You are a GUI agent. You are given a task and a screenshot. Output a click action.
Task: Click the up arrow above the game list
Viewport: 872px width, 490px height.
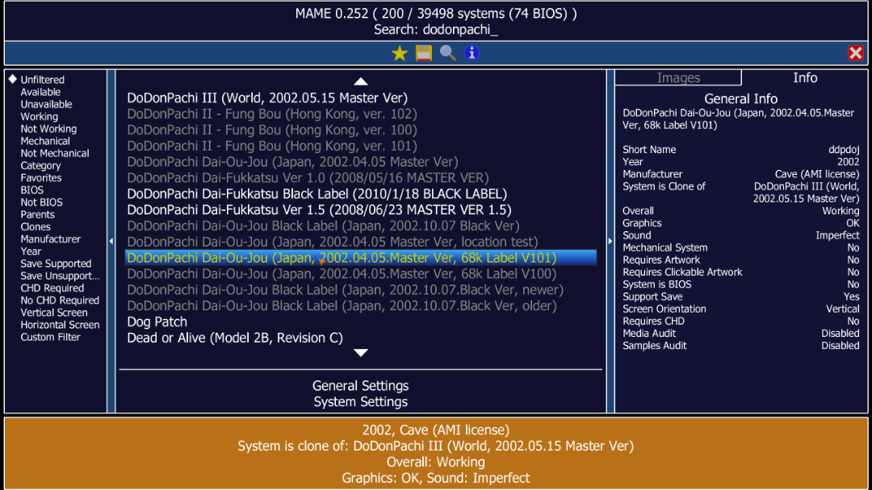point(360,80)
